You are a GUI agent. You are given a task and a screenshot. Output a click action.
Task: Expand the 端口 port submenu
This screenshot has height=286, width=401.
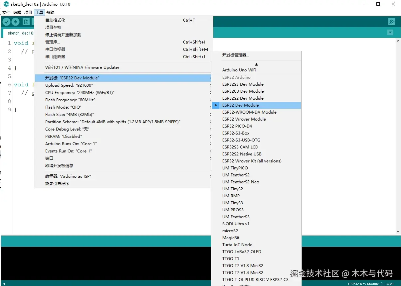[123, 158]
